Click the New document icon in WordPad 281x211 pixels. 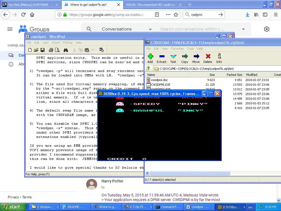30,50
